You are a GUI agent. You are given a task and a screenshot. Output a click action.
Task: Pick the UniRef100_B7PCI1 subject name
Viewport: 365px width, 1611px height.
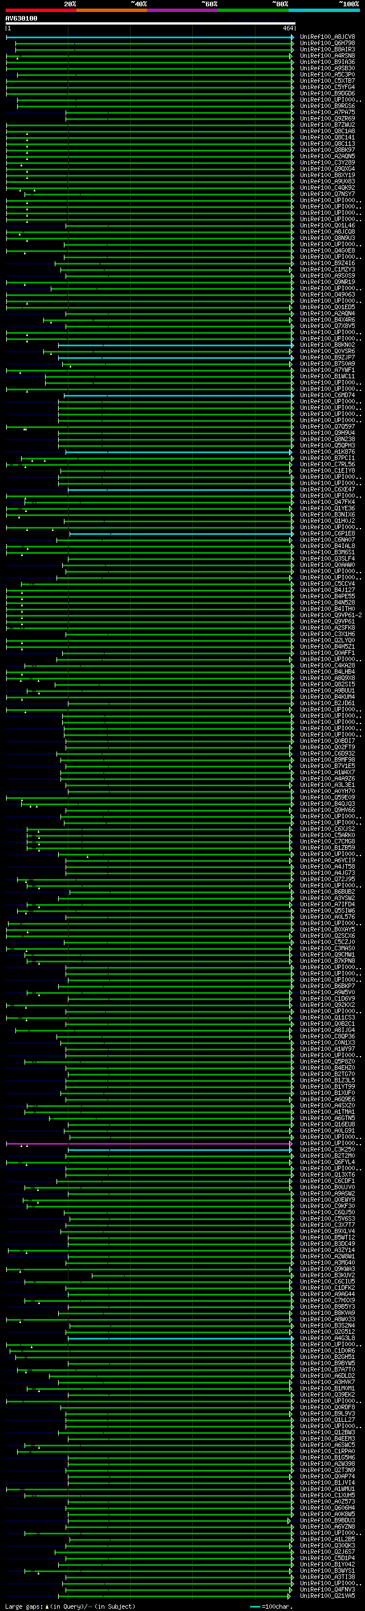[327, 458]
